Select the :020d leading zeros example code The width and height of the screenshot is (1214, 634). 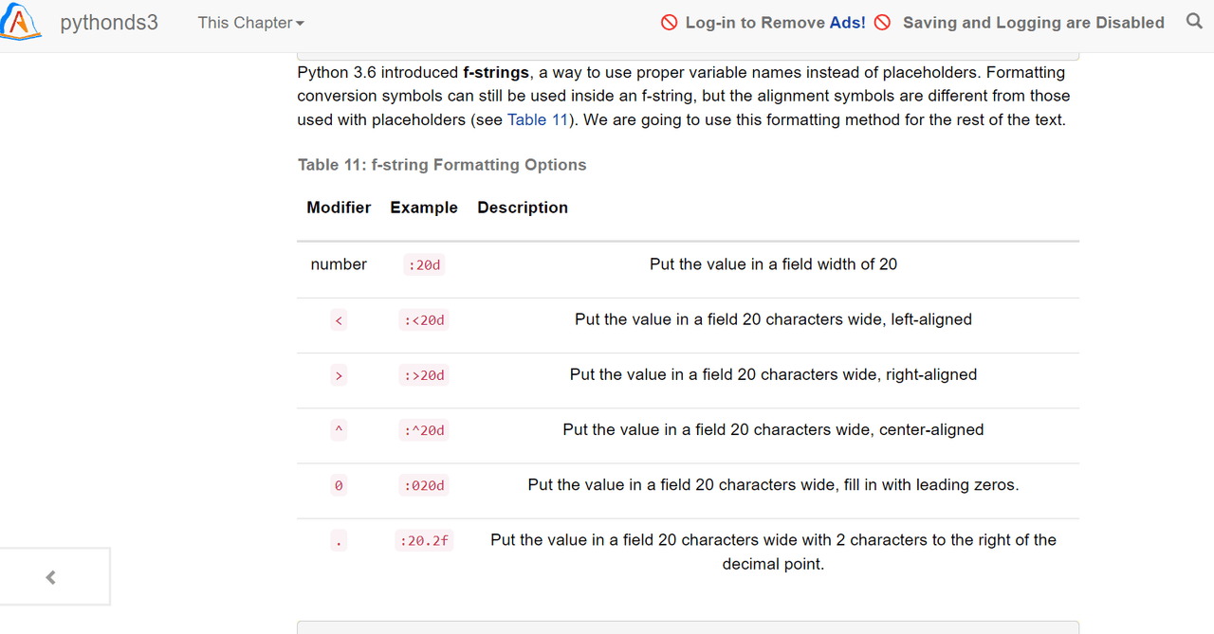pos(423,485)
